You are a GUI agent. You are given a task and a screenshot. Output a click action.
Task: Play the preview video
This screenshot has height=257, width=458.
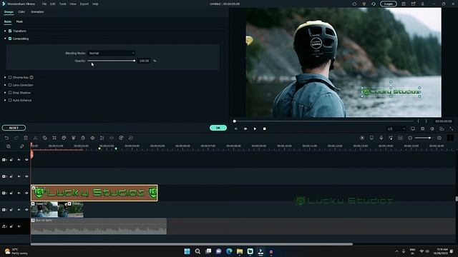(x=255, y=128)
